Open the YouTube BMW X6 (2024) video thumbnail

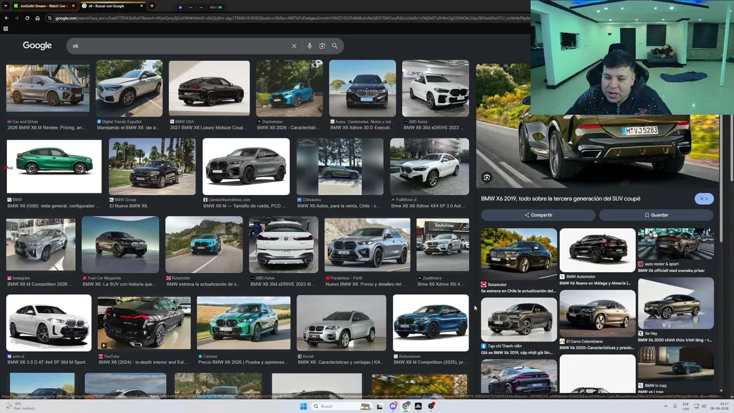tap(144, 323)
